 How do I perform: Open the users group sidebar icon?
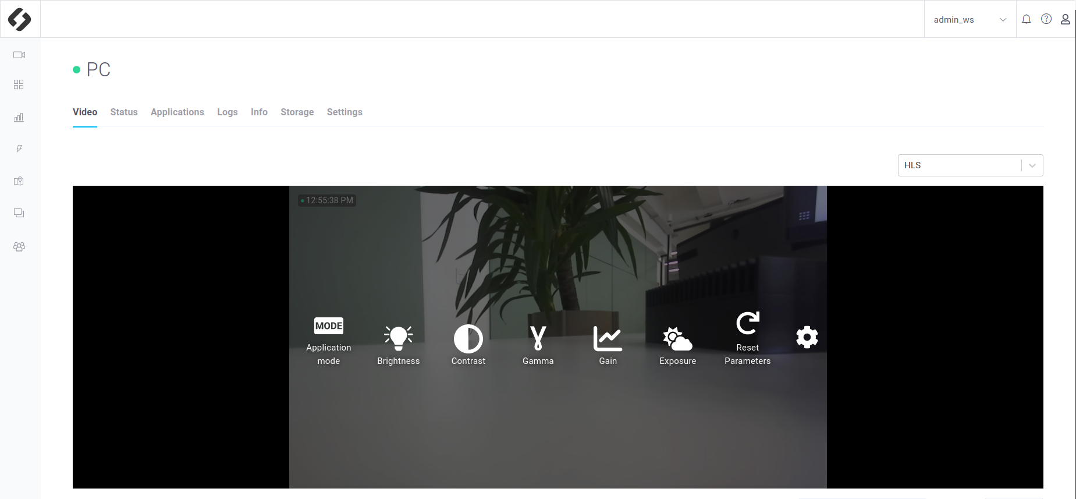click(x=19, y=246)
